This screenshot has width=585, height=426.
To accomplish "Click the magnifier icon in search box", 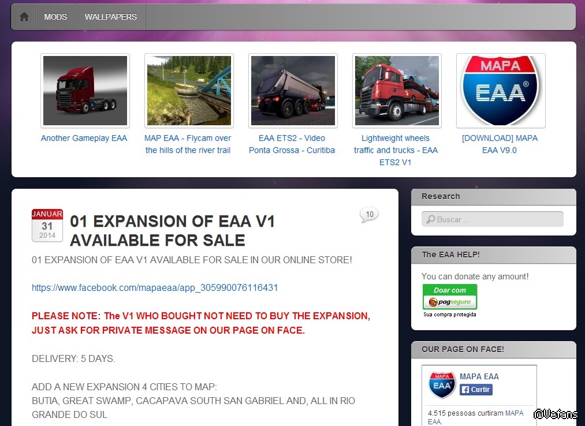I will 431,219.
